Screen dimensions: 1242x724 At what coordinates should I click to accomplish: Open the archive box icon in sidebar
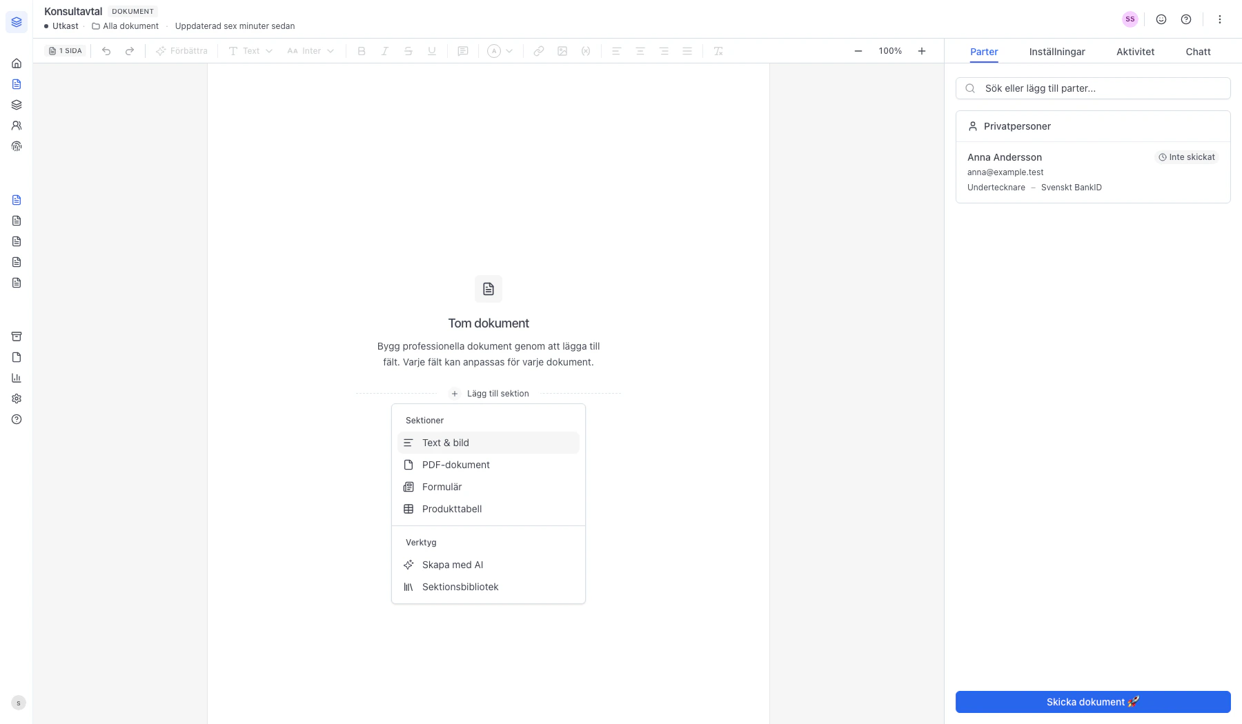pos(17,336)
